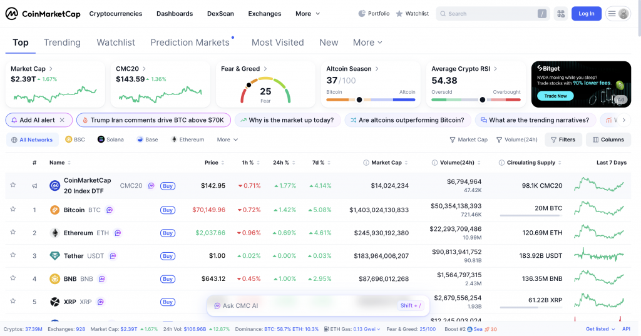Click the Ethereum coin logo icon
The image size is (641, 336).
(x=55, y=233)
